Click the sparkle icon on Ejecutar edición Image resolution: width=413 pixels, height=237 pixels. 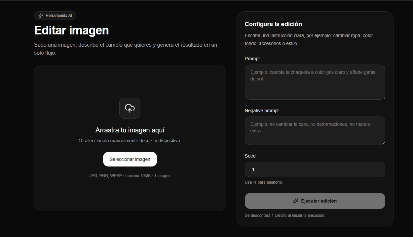(x=296, y=201)
